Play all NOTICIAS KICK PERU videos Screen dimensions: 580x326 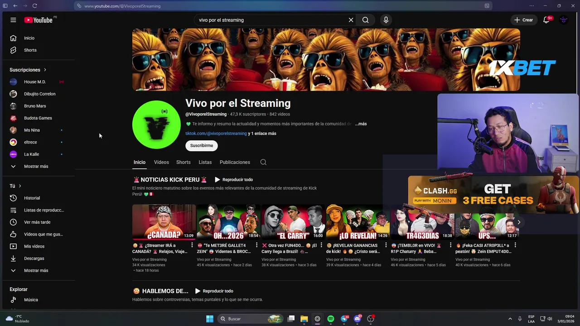(234, 180)
